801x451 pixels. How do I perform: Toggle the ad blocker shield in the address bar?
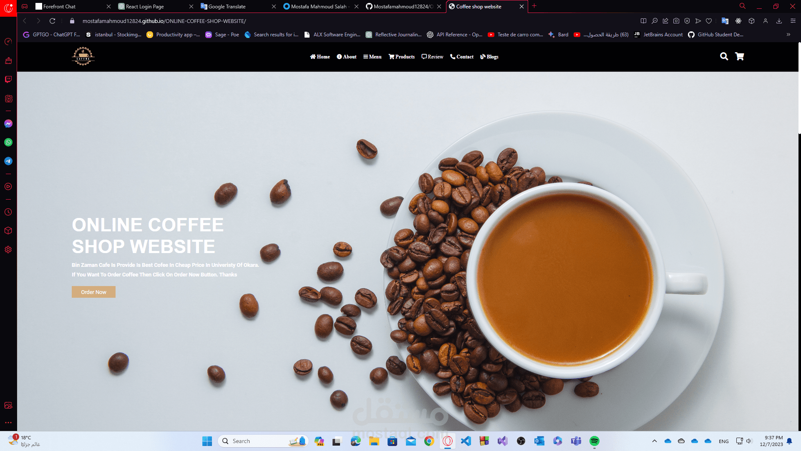coord(687,20)
